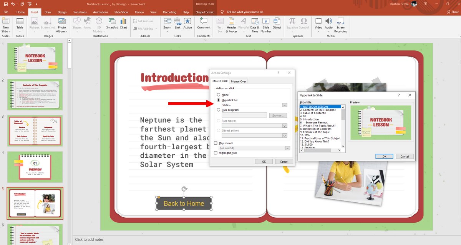The image size is (461, 245).
Task: Click OK in Action Settings dialog
Action: [x=264, y=162]
